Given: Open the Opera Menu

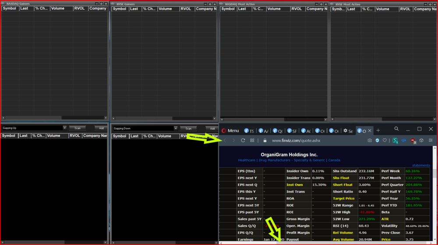Looking at the screenshot, I should [x=230, y=130].
